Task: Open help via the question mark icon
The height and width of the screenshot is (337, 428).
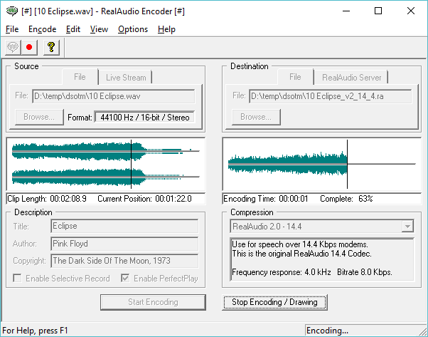Action: coord(50,47)
